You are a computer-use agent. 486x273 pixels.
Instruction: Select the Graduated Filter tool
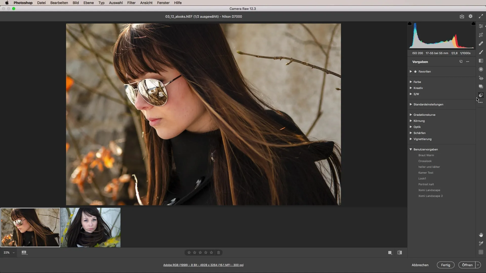pyautogui.click(x=481, y=61)
